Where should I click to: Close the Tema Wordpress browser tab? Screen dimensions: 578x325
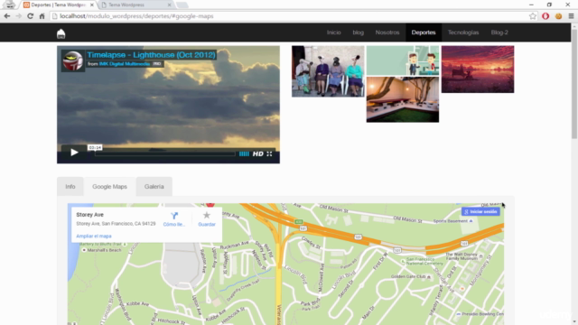(169, 5)
